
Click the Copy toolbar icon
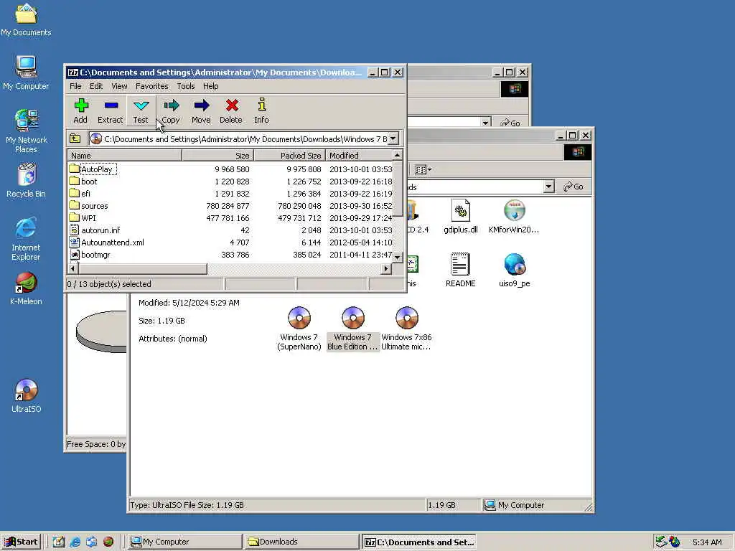tap(171, 111)
